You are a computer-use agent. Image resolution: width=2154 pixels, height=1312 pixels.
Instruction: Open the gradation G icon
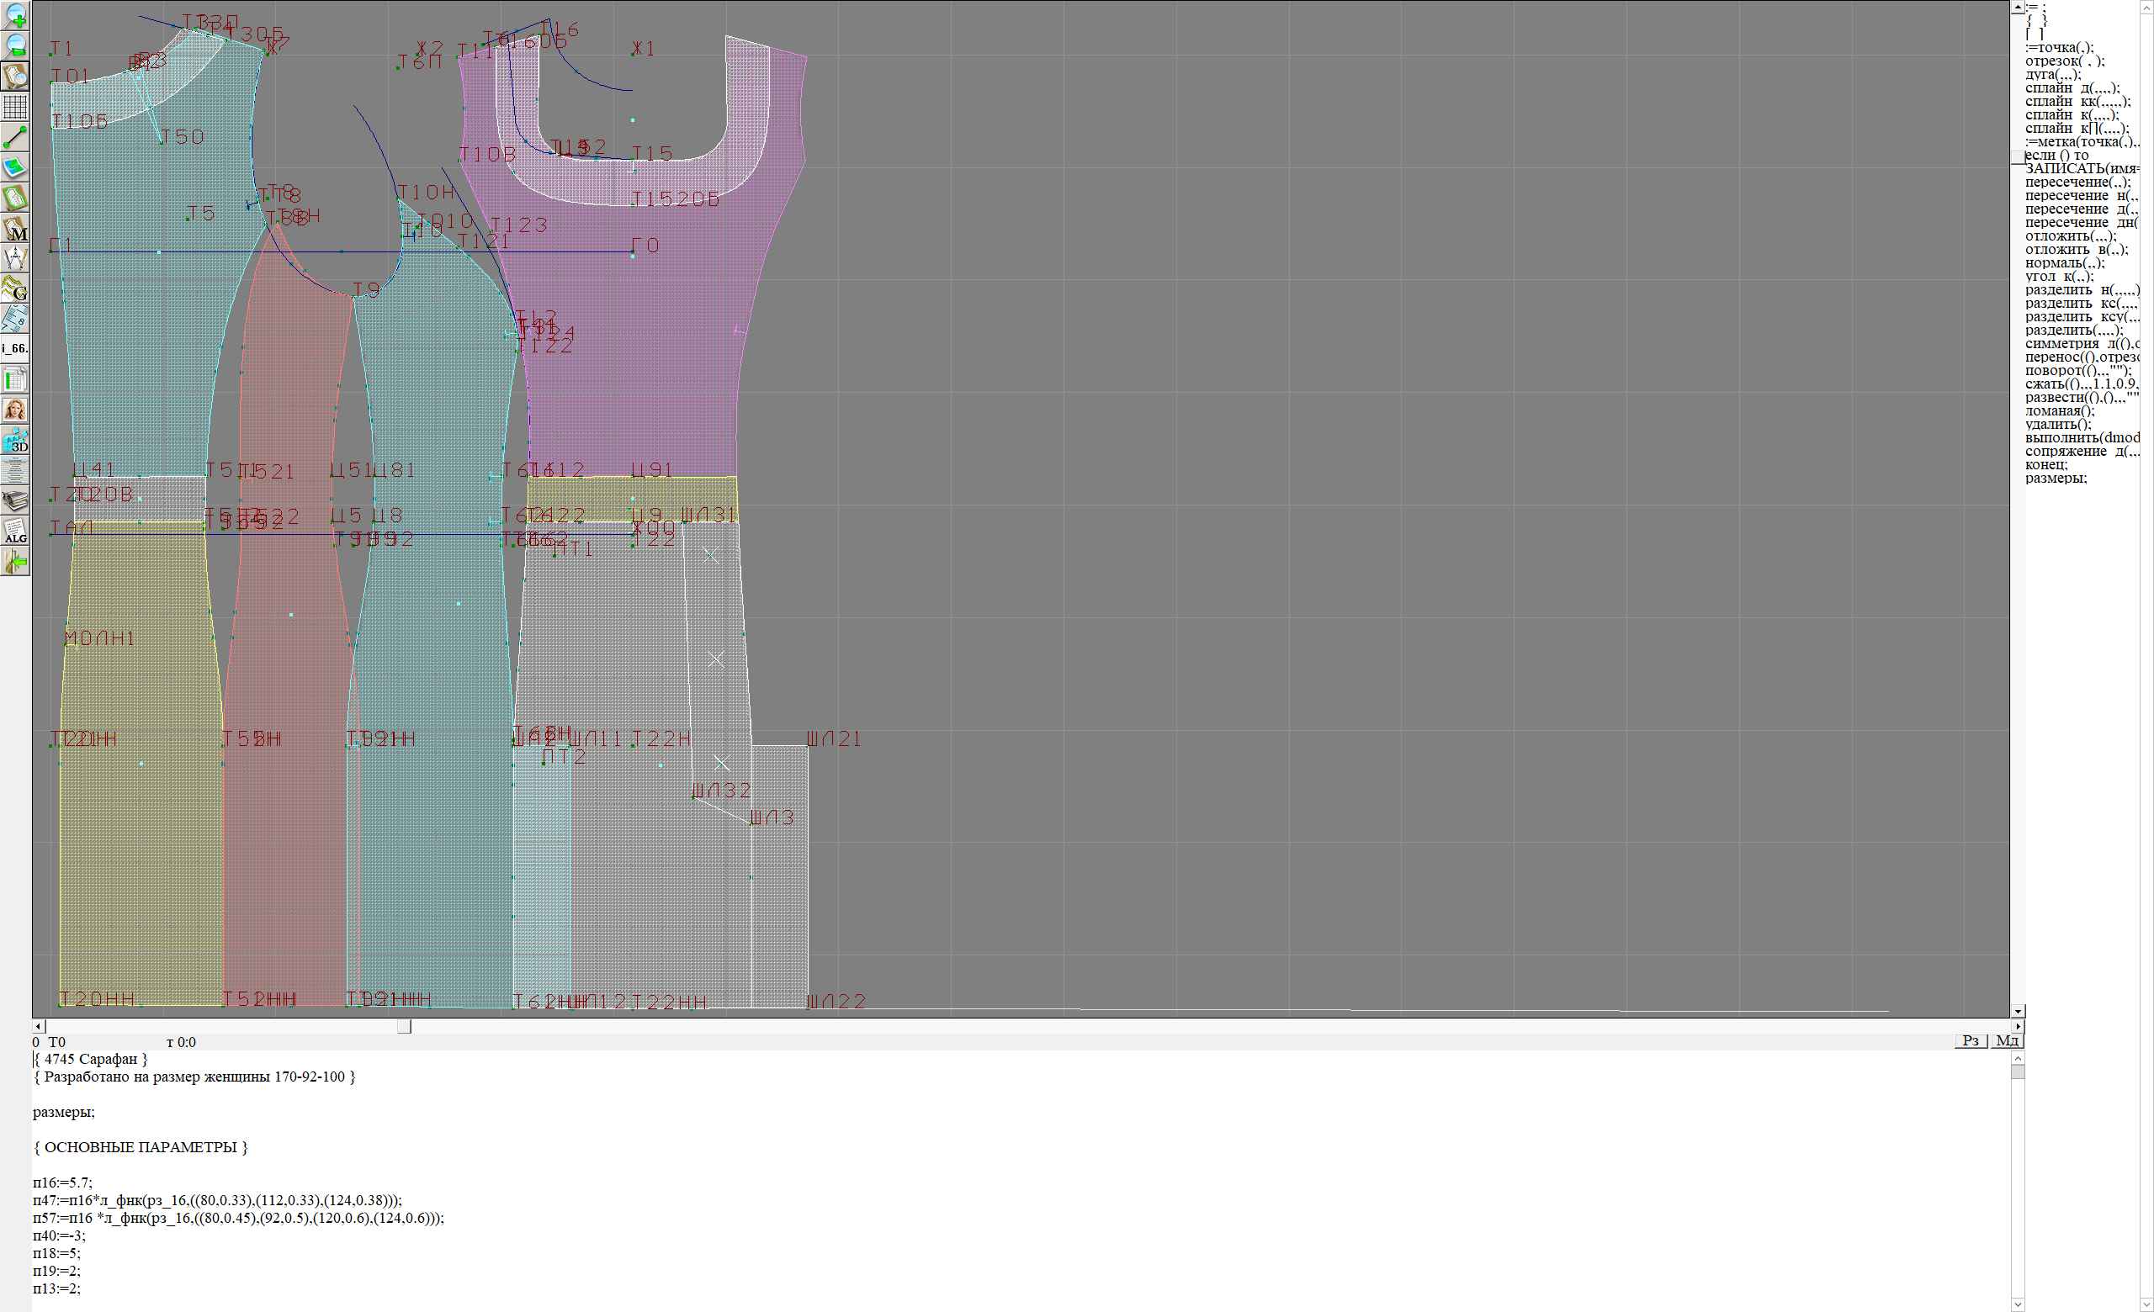pyautogui.click(x=16, y=288)
